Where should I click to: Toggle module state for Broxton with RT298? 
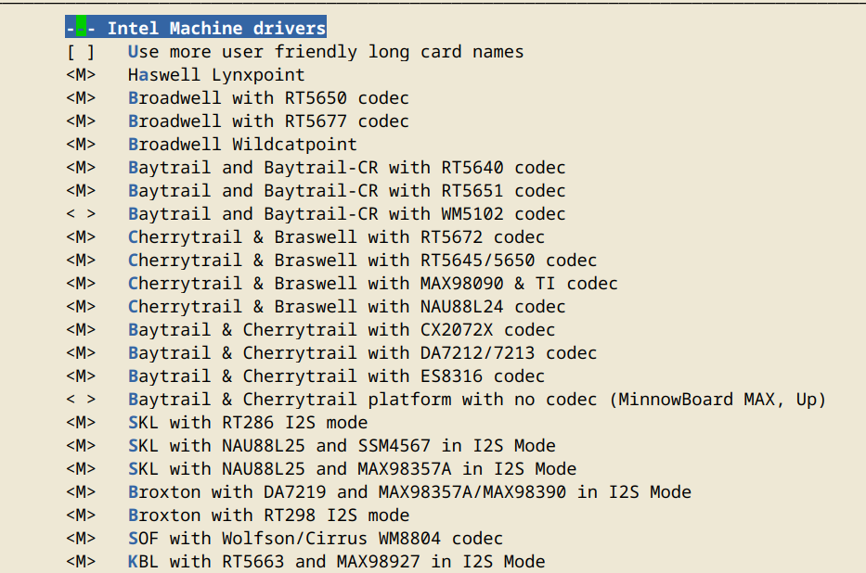pyautogui.click(x=81, y=516)
